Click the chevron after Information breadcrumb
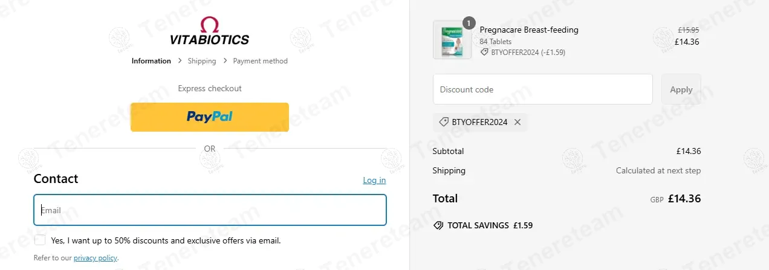769x270 pixels. point(180,61)
